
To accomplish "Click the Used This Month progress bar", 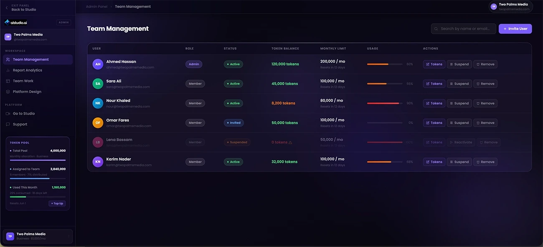I will [x=38, y=197].
